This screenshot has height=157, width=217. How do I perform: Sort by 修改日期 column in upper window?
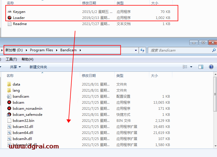[89, 3]
